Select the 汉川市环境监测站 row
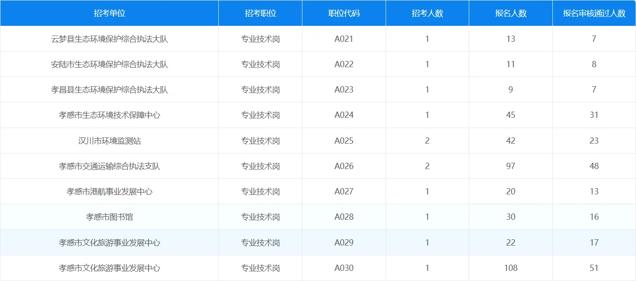 (x=109, y=140)
